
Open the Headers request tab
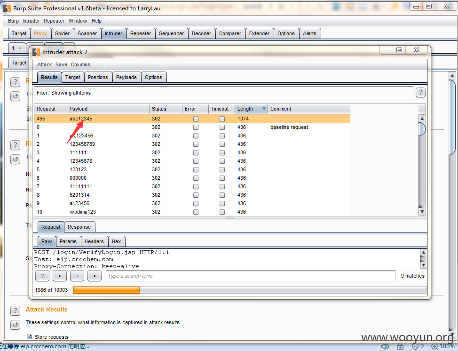[x=94, y=241]
